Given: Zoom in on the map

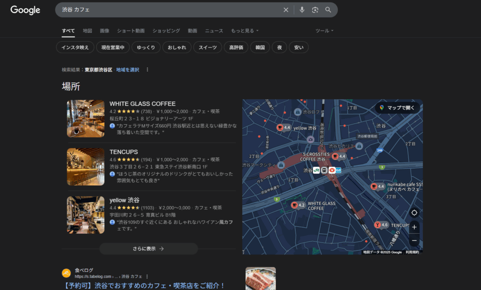Looking at the screenshot, I should point(414,227).
